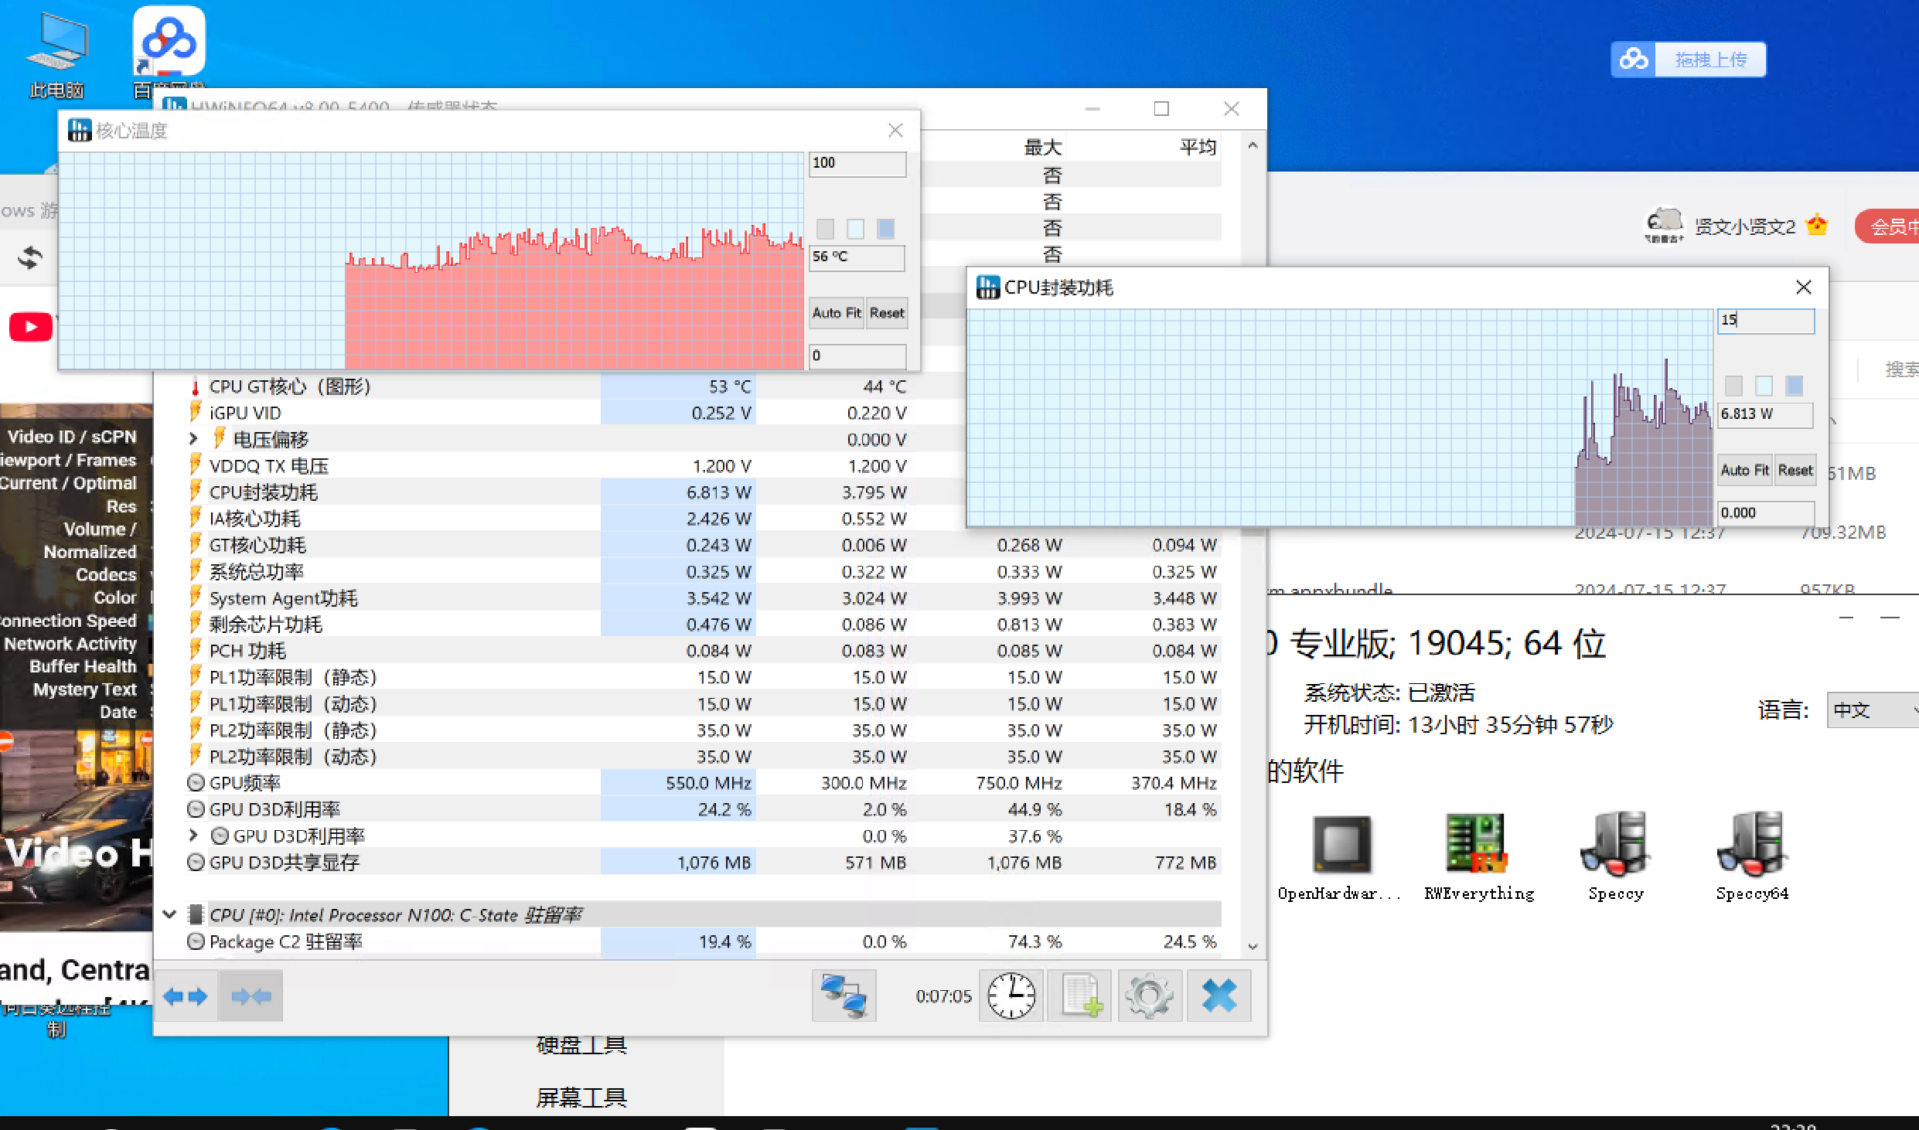Click the log file add icon

[x=1081, y=996]
